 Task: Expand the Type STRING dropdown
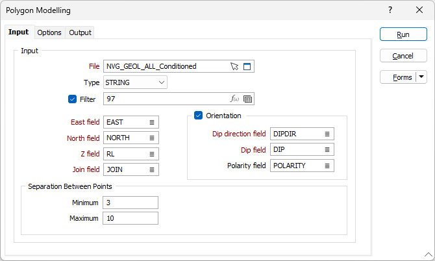[x=161, y=82]
